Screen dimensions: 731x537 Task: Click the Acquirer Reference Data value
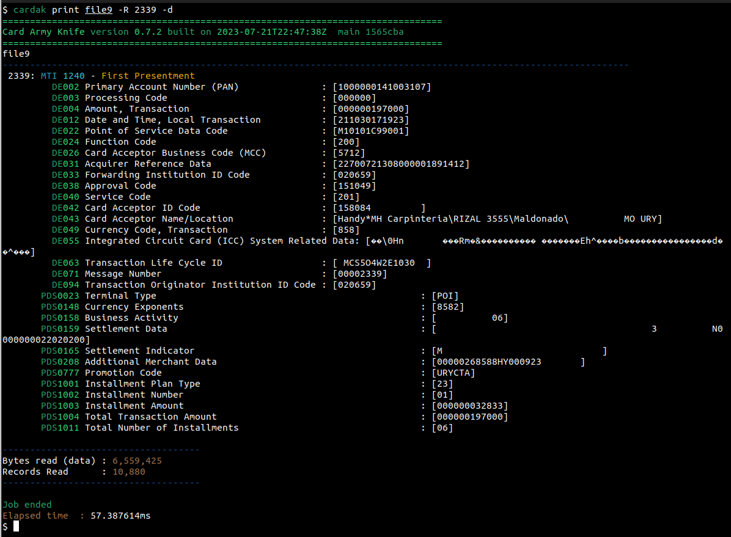click(401, 164)
